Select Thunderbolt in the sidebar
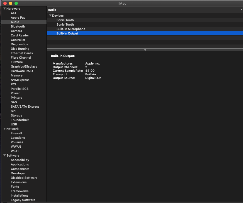This screenshot has width=243, height=203. coord(20,120)
